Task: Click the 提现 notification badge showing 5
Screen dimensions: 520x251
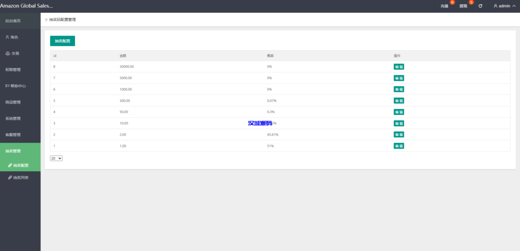Action: (x=471, y=3)
